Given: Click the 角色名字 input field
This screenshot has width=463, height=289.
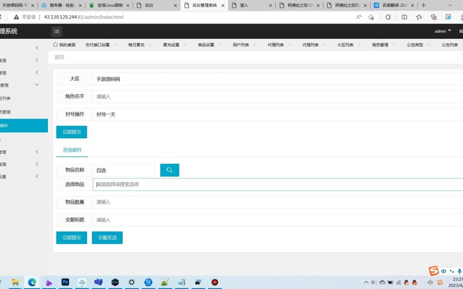Looking at the screenshot, I should pos(276,97).
